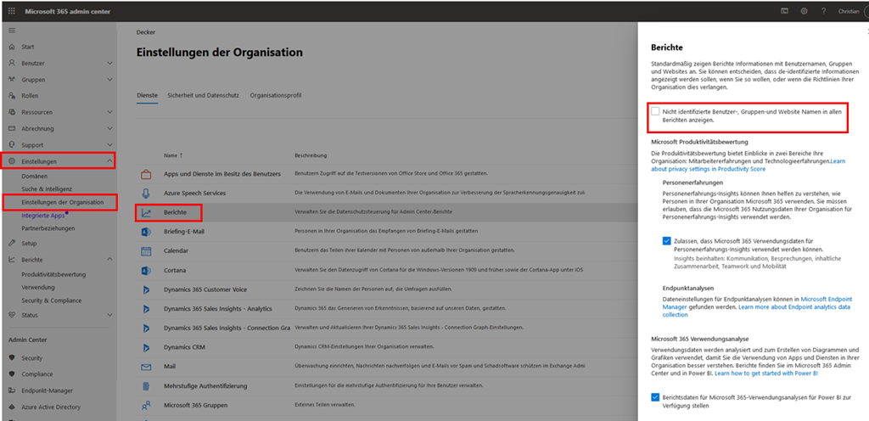The image size is (869, 421).
Task: Sort by the Name column header
Action: tap(173, 155)
